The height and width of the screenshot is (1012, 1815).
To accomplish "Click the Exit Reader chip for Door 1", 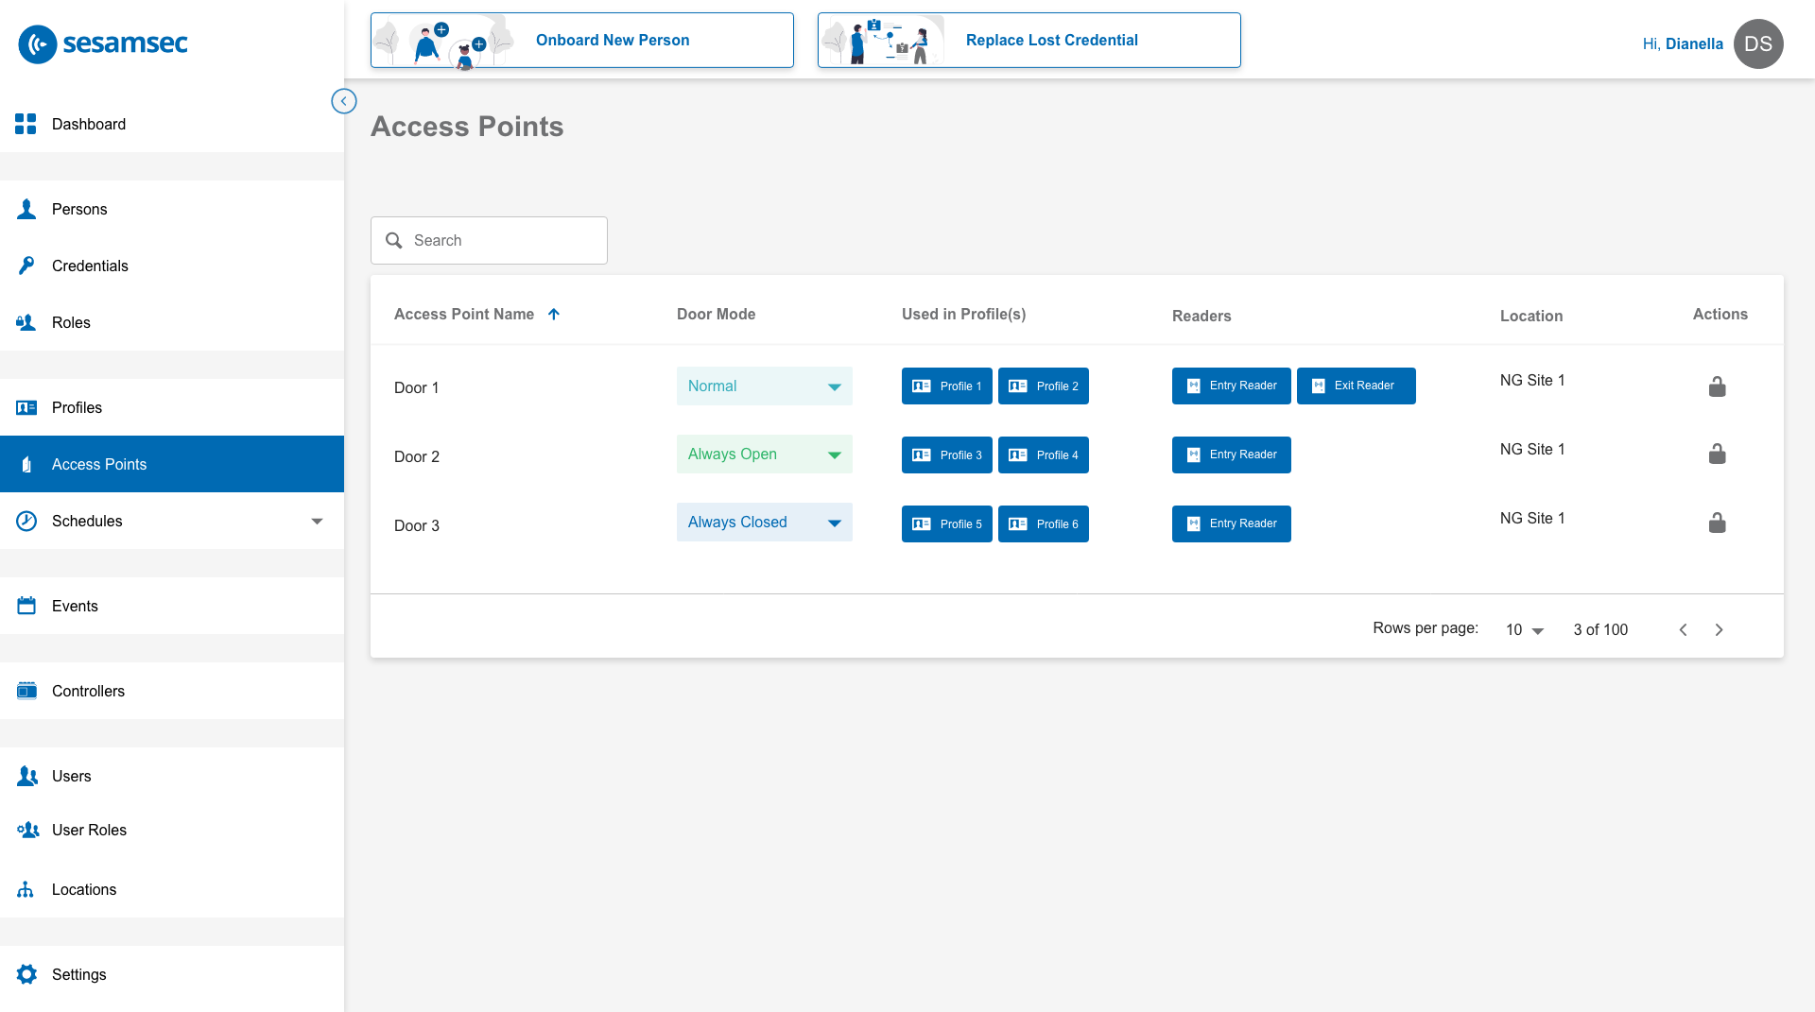I will (1356, 386).
